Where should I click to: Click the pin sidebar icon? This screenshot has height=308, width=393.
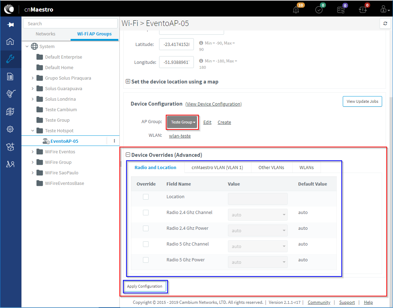click(x=10, y=25)
